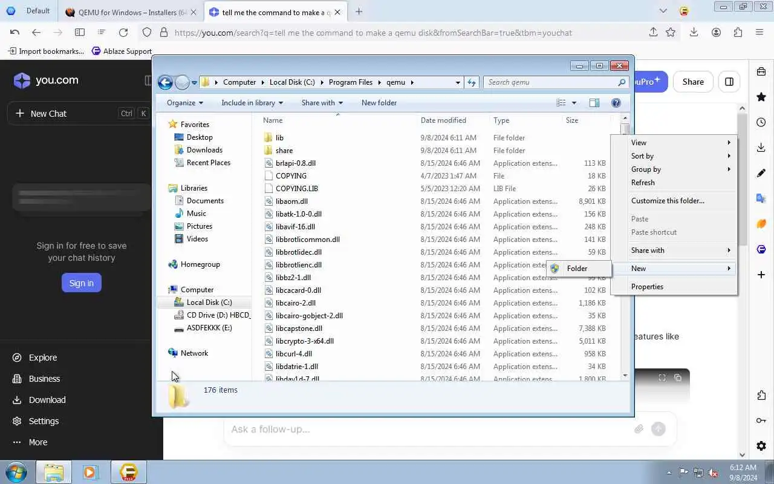
Task: Open the Pictures library
Action: (199, 226)
